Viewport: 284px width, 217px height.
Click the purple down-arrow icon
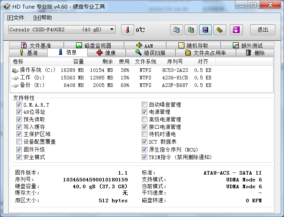[236, 30]
